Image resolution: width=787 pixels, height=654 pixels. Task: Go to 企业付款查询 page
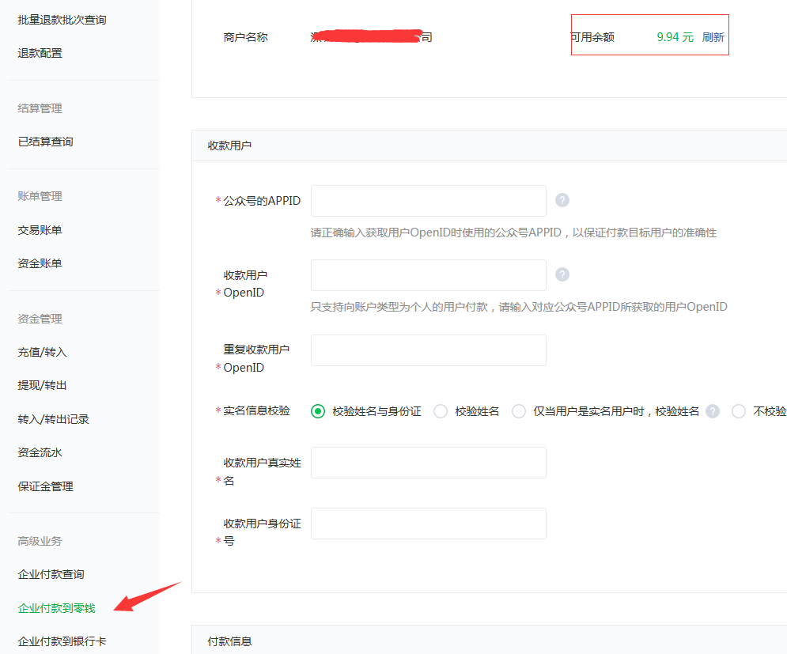(x=51, y=574)
